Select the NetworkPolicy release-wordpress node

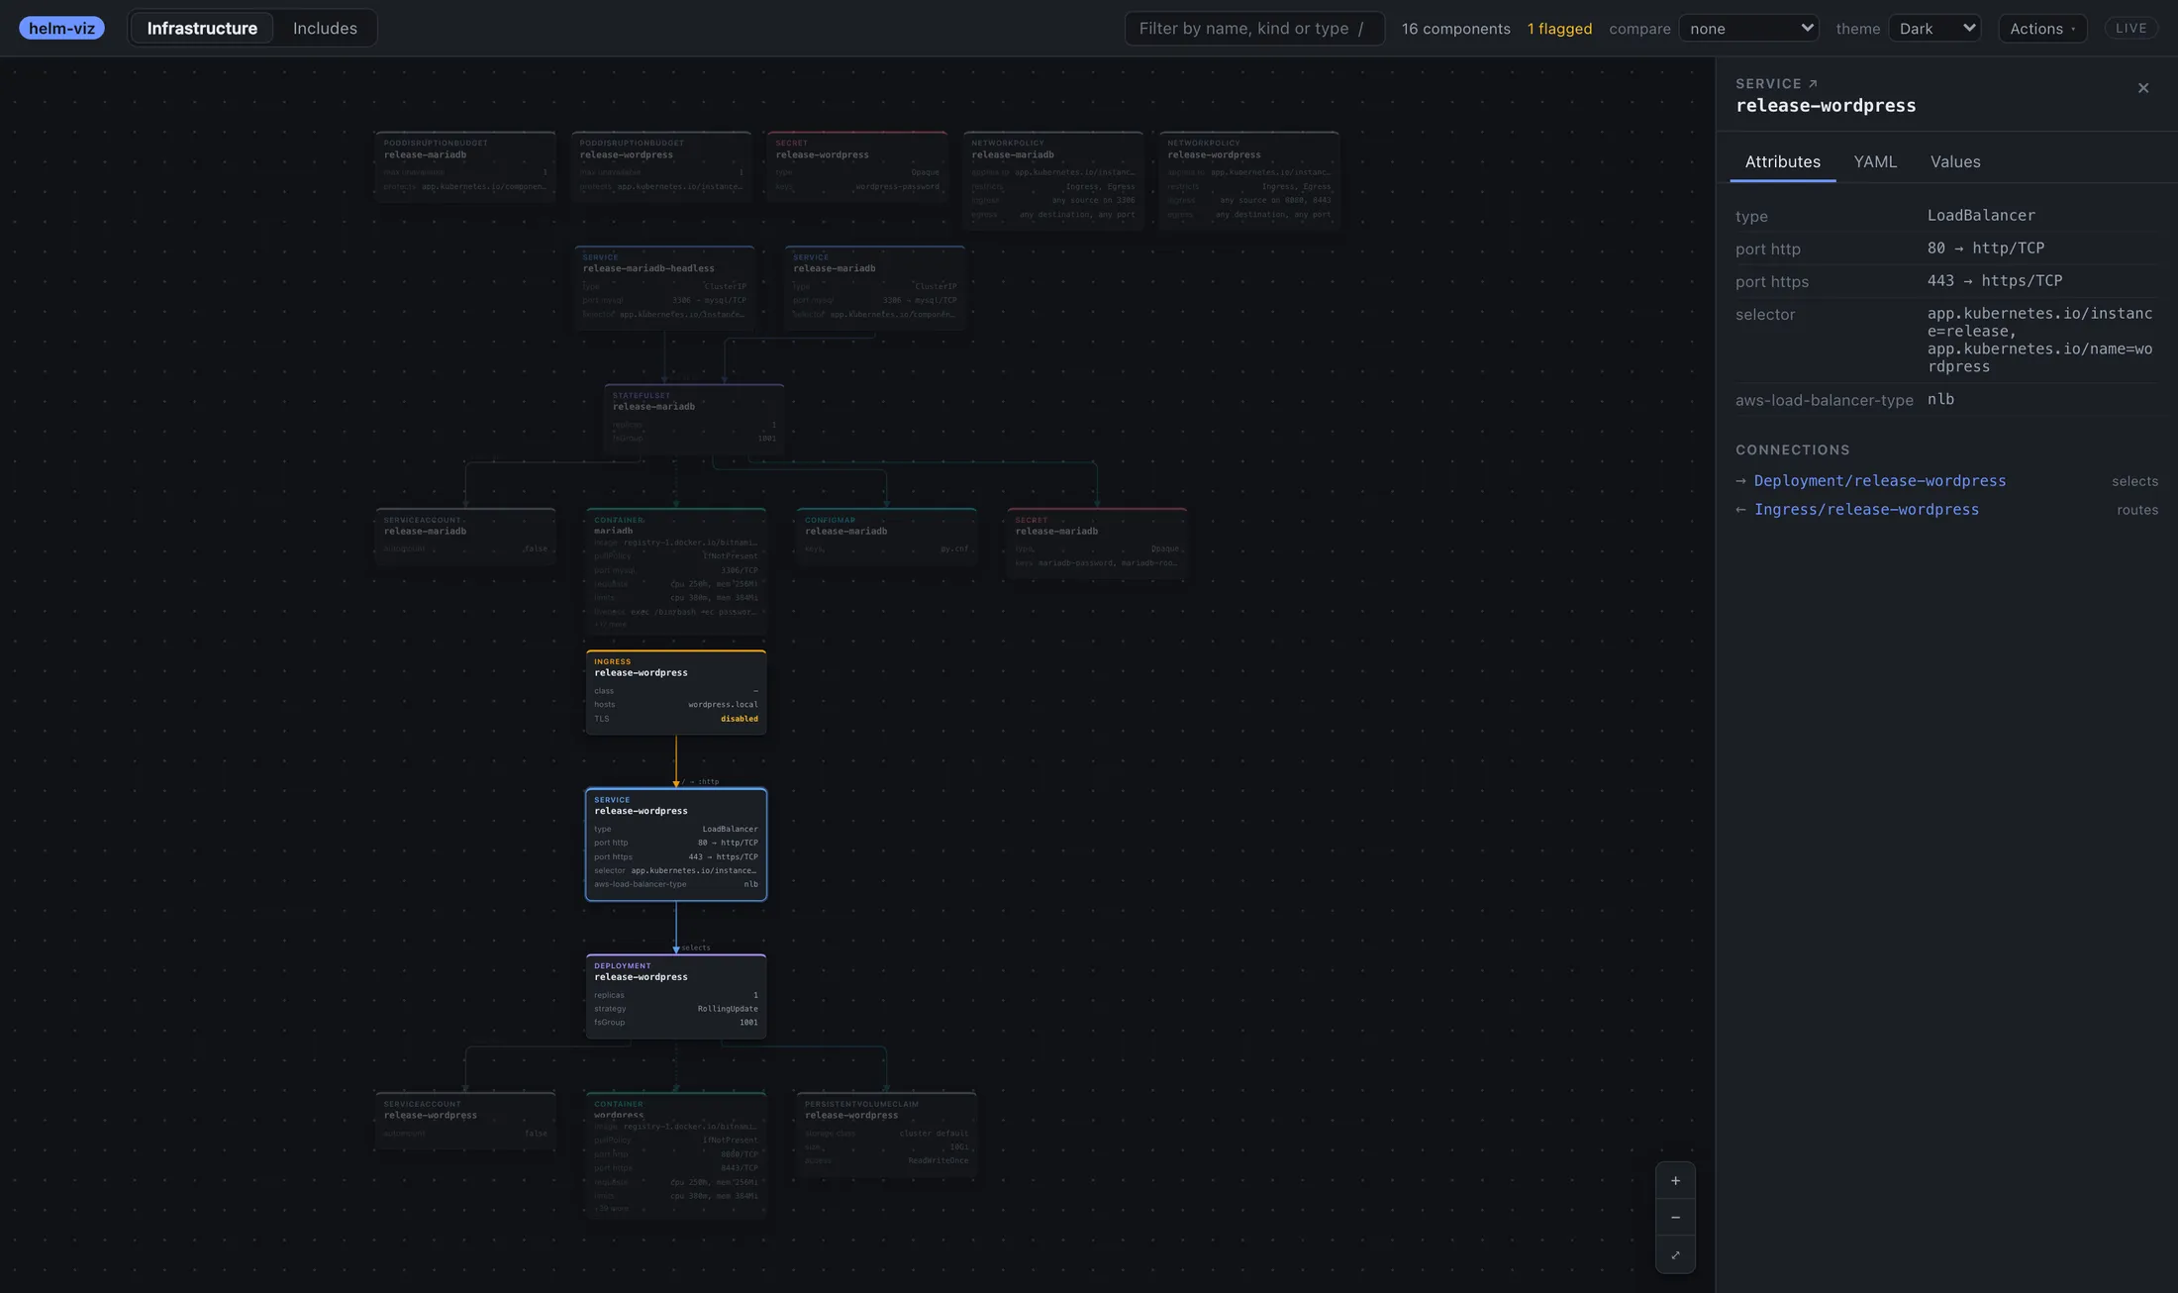tap(1248, 180)
